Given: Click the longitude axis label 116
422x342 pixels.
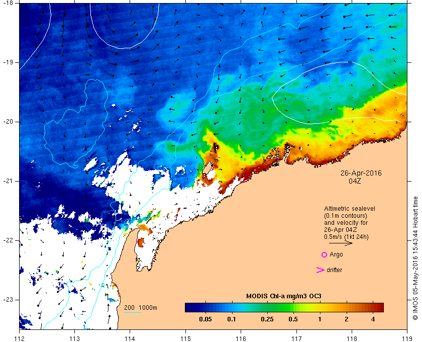Looking at the screenshot, I should pyautogui.click(x=241, y=338).
